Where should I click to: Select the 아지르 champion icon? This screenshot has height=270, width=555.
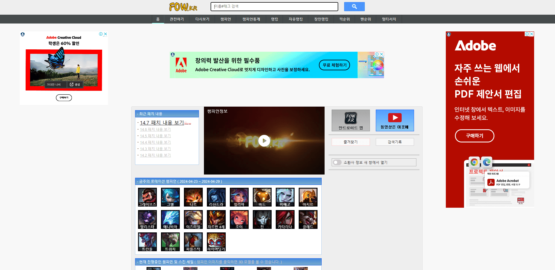[x=308, y=197]
